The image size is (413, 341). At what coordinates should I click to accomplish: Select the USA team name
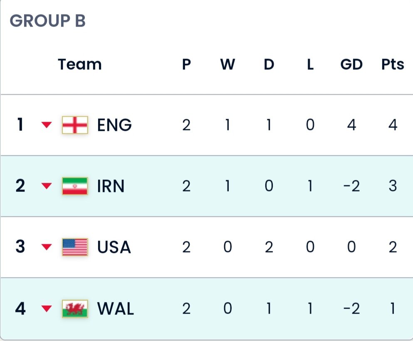114,248
